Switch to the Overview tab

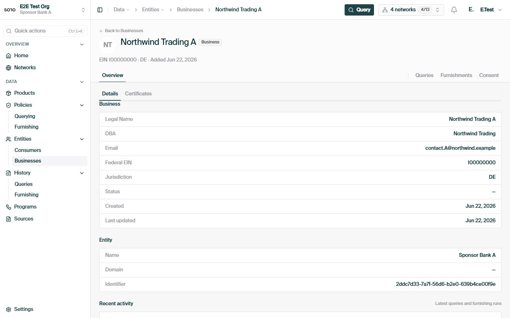pos(113,75)
